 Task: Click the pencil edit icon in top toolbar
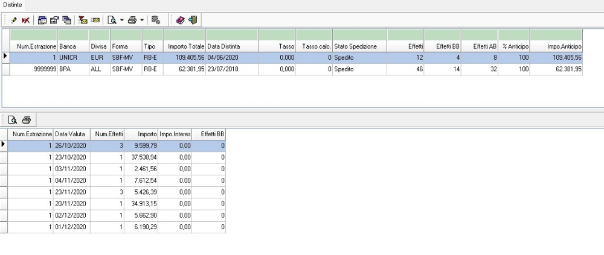[13, 20]
